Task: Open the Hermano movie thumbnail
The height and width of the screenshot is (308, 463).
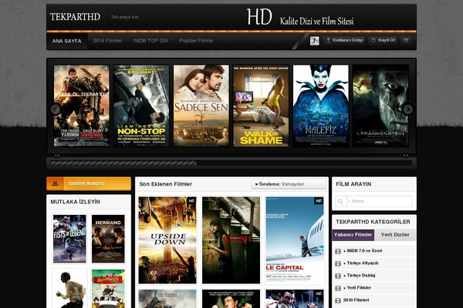Action: tap(108, 239)
